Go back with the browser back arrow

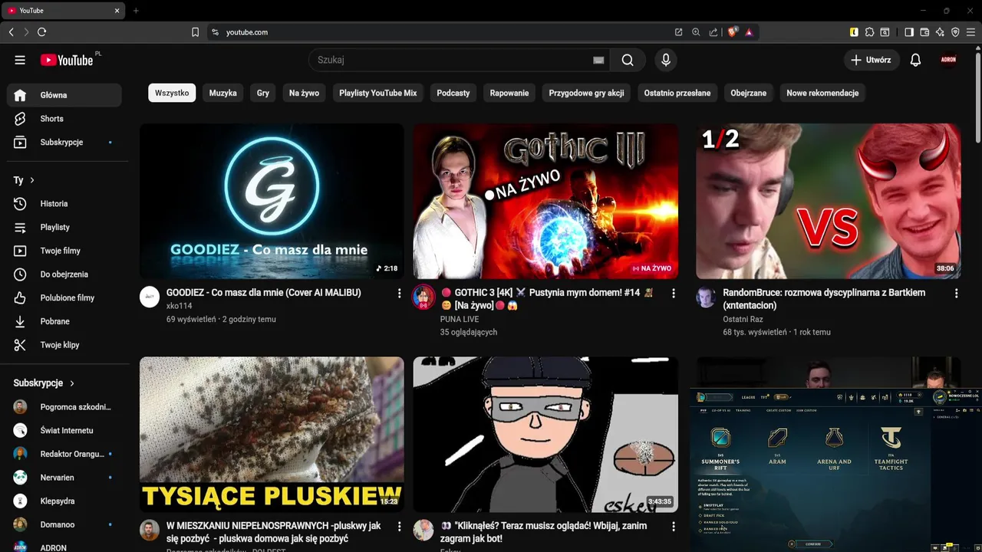pyautogui.click(x=11, y=32)
